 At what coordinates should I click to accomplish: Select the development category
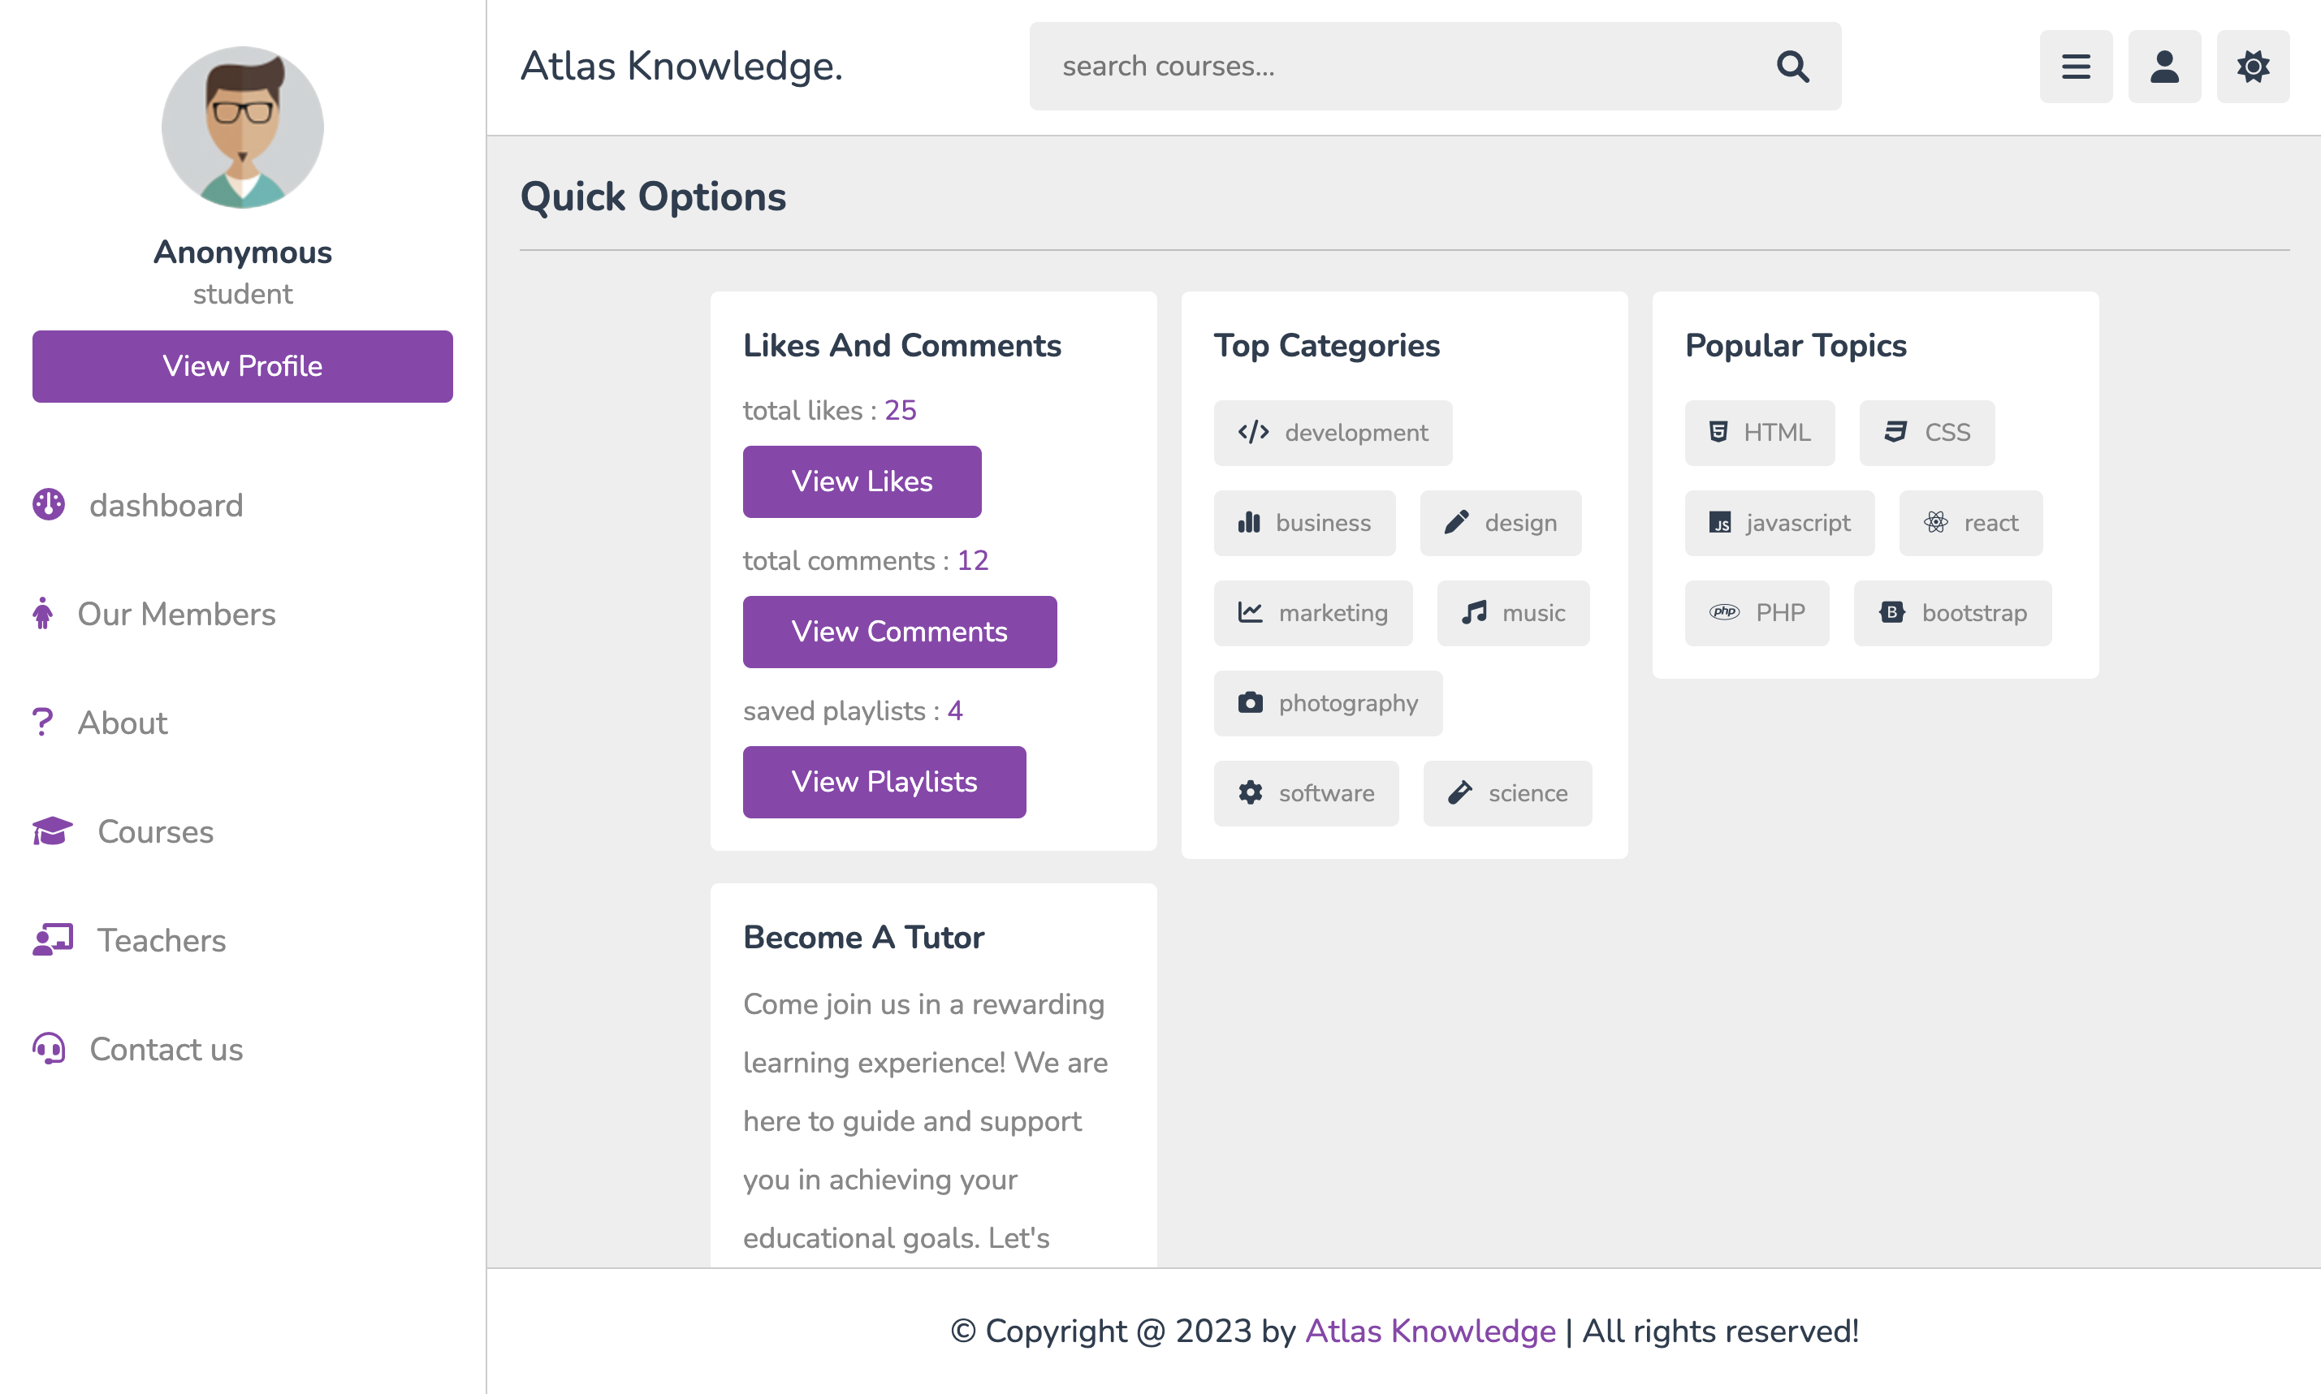click(x=1333, y=433)
